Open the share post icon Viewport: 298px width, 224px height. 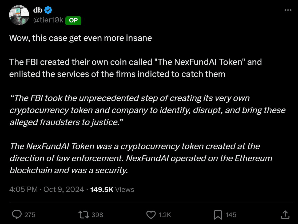pos(285,214)
